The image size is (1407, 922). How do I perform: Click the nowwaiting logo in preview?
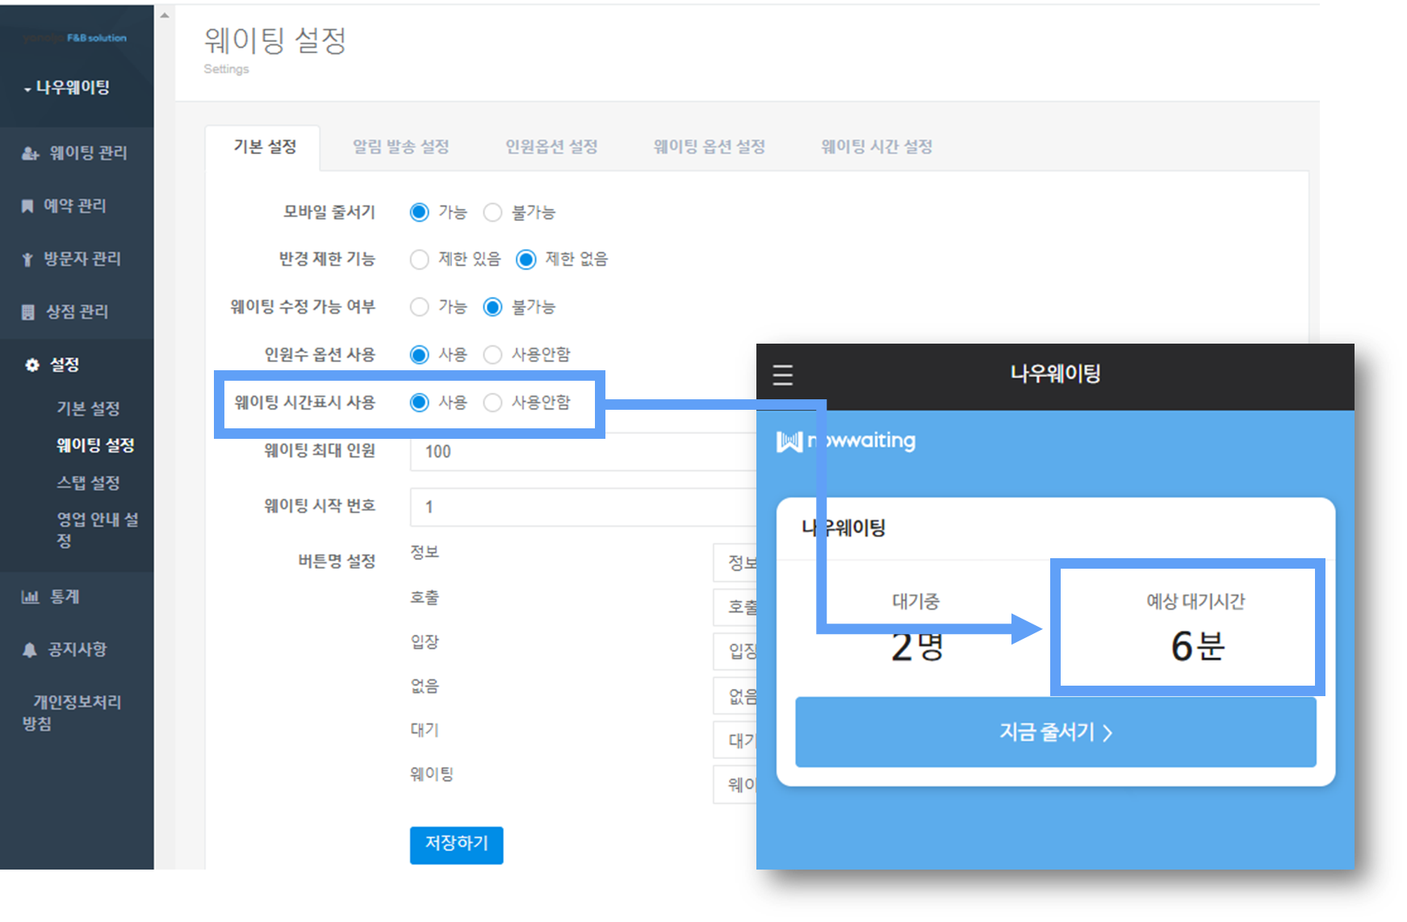pyautogui.click(x=846, y=441)
